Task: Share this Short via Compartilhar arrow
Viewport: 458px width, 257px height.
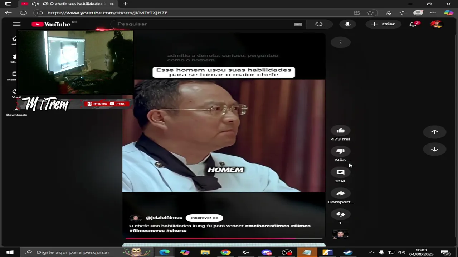Action: point(341,193)
